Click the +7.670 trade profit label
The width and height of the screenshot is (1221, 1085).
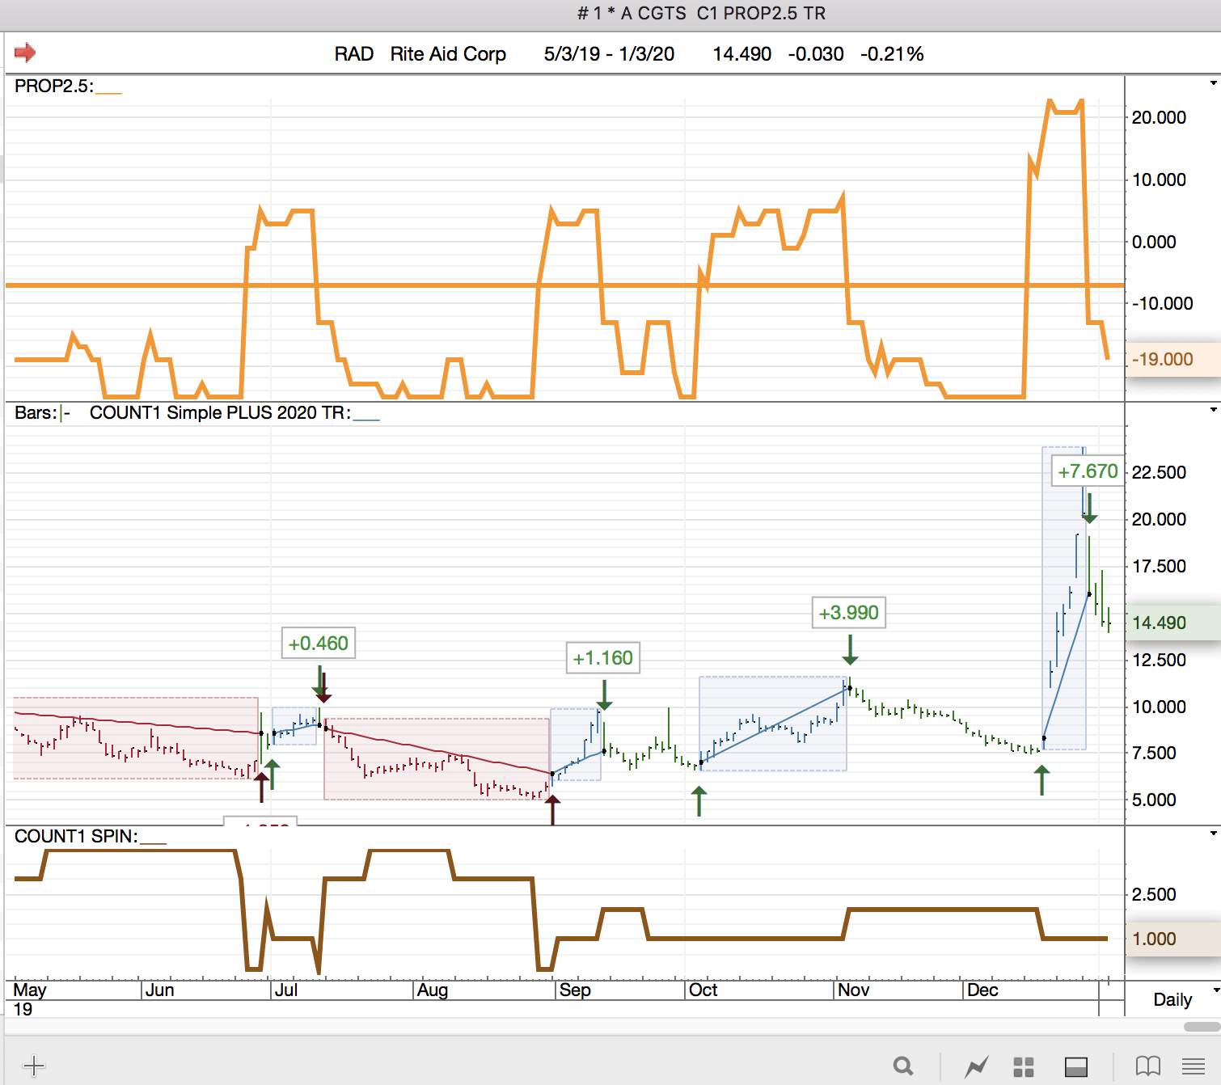pyautogui.click(x=1088, y=471)
